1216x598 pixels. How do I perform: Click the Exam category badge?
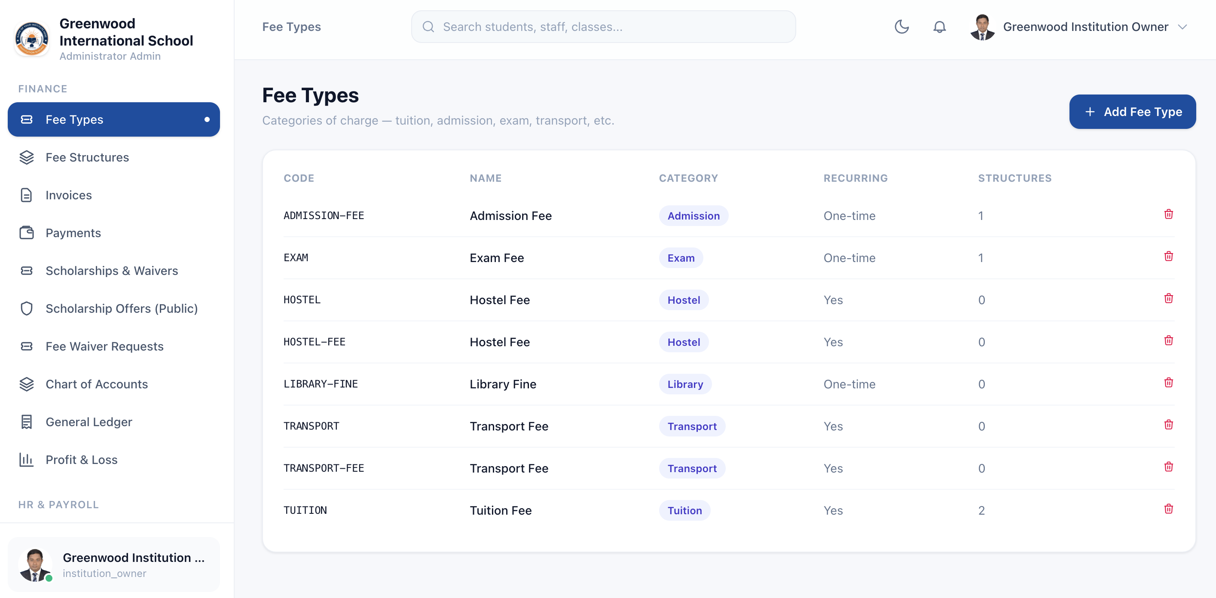[x=681, y=258]
